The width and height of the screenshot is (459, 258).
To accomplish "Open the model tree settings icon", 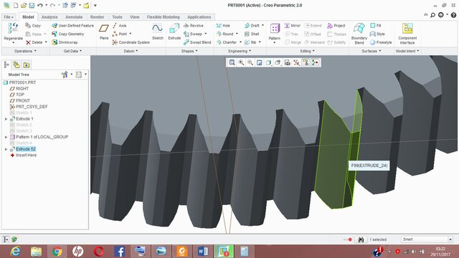I will click(65, 75).
